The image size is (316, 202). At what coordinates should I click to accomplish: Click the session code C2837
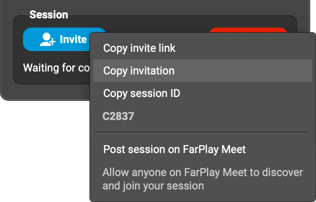118,116
